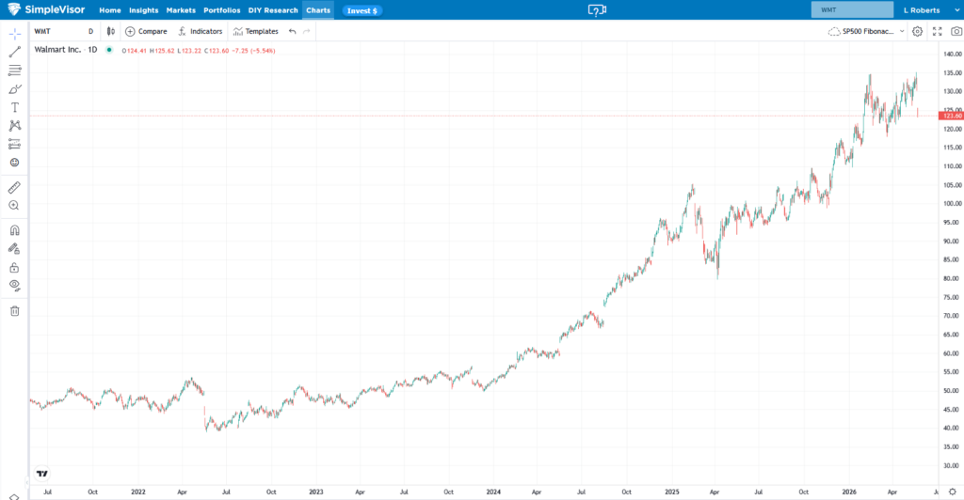964x500 pixels.
Task: Open the DIY Research menu
Action: coord(273,10)
